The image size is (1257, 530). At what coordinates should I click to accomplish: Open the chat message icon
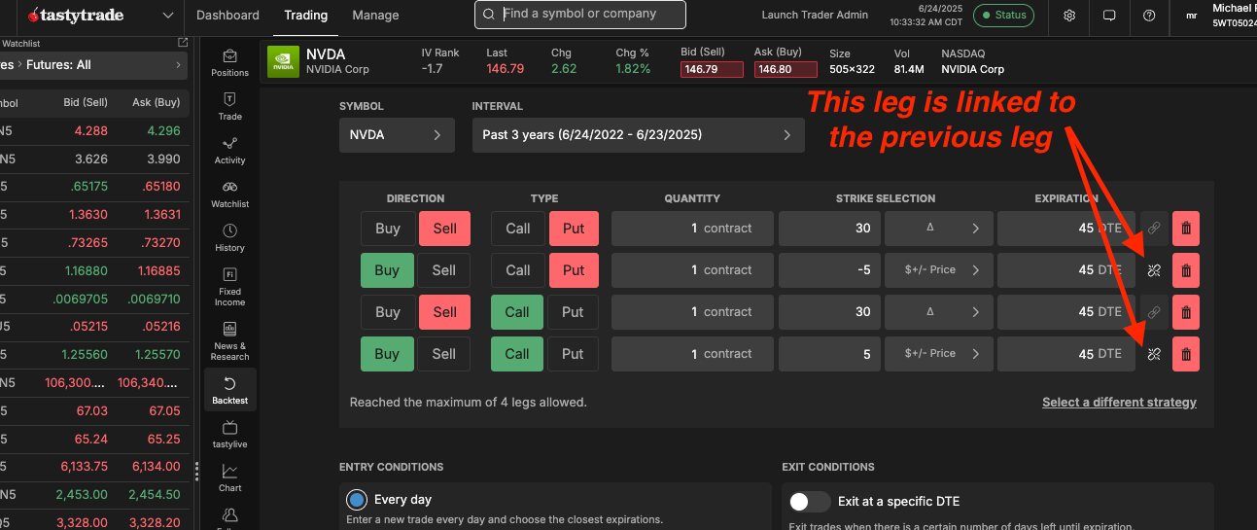(x=1109, y=16)
